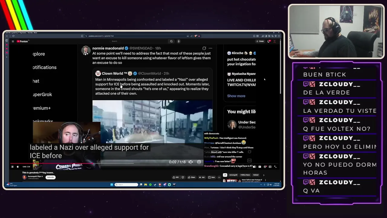Open YouTube player settings gear
This screenshot has height=218, width=387.
265,167
